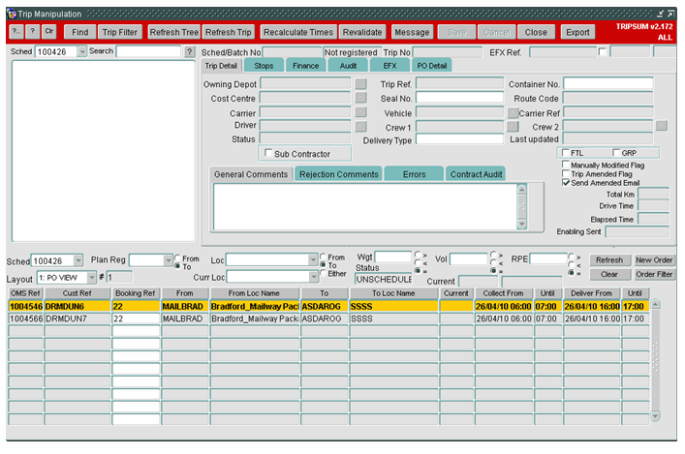
Task: Click the Recalculate Times button
Action: click(298, 32)
